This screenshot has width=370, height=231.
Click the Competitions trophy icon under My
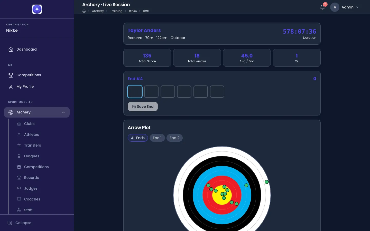point(11,75)
